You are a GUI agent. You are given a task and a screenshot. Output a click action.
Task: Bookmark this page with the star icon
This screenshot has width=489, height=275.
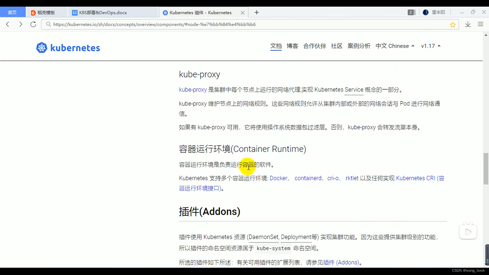(x=453, y=24)
